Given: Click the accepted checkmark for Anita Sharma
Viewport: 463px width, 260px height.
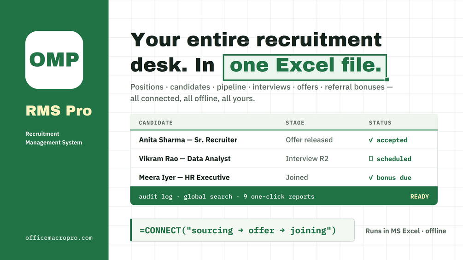Looking at the screenshot, I should (x=371, y=140).
